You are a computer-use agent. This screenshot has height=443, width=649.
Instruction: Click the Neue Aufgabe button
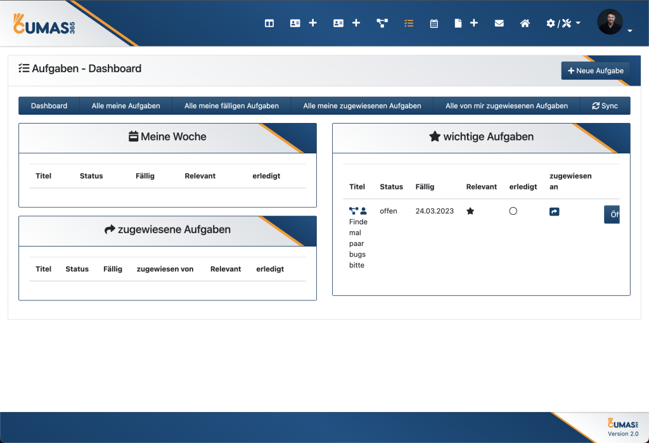click(595, 71)
